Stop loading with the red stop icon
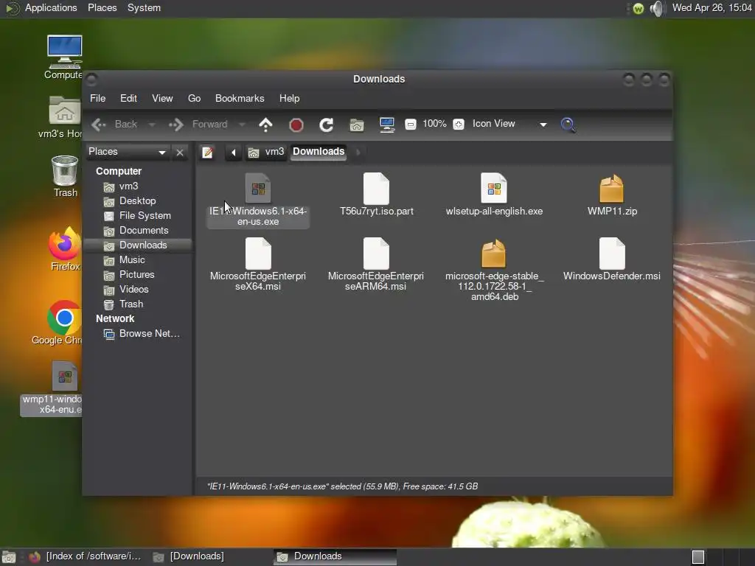This screenshot has height=566, width=755. click(x=296, y=125)
